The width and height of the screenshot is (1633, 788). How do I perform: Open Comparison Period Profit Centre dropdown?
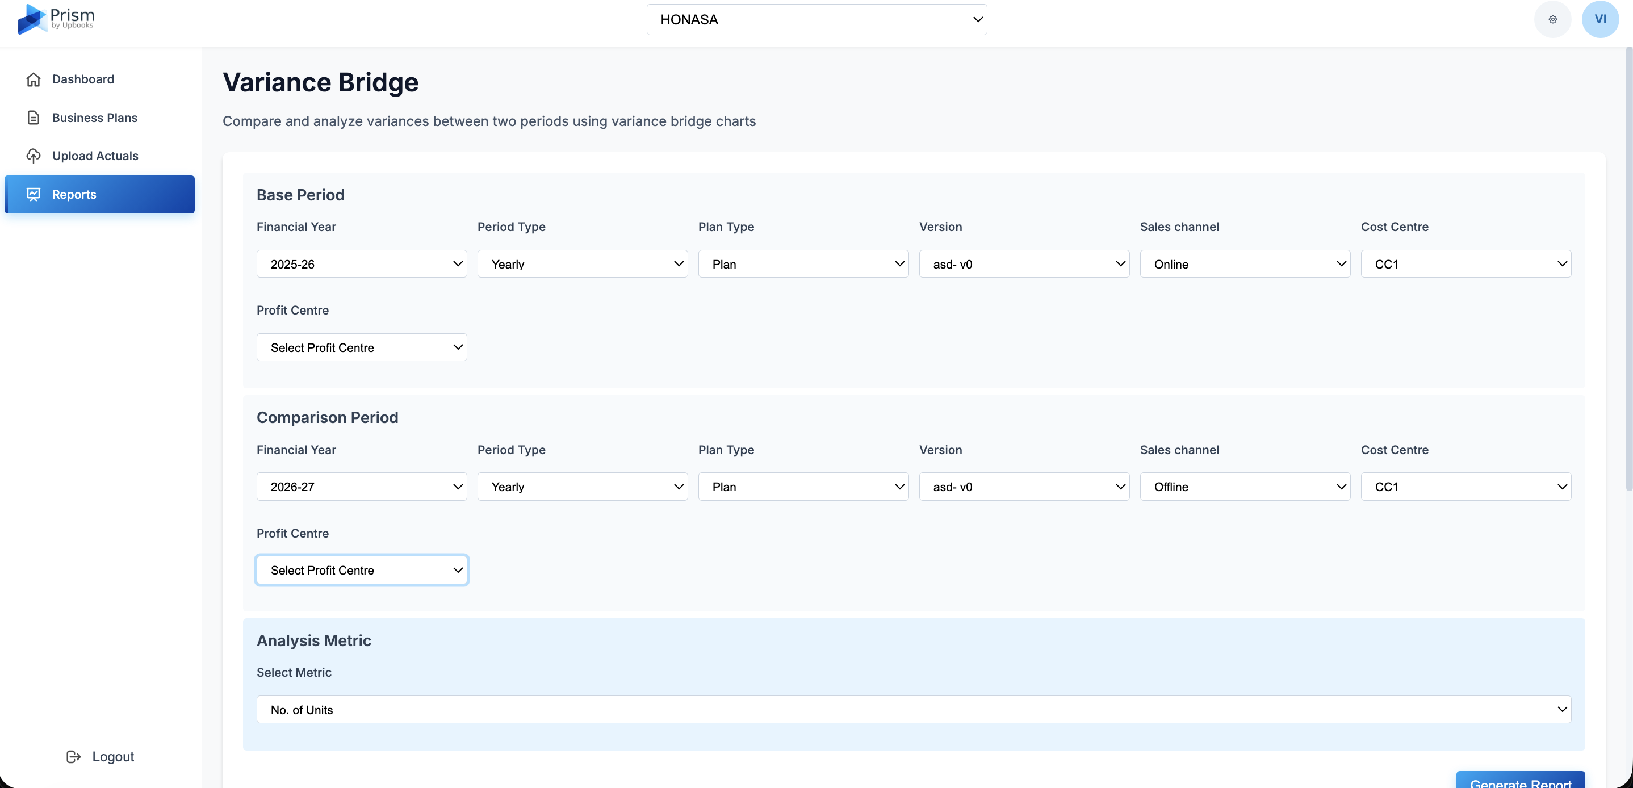click(x=361, y=570)
